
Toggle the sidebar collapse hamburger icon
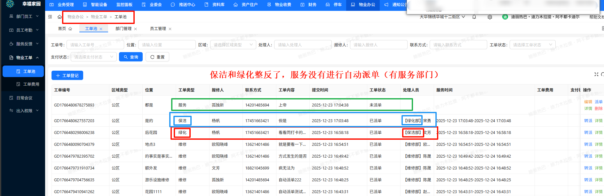(x=50, y=17)
